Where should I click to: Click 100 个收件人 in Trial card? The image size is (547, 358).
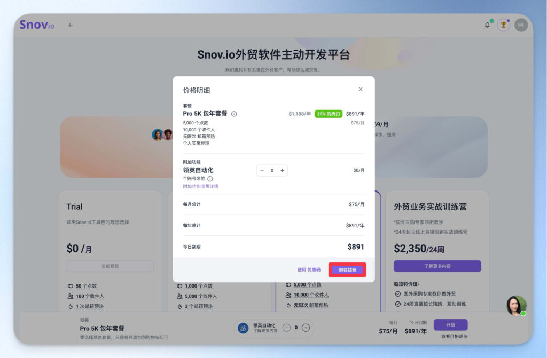(x=90, y=296)
